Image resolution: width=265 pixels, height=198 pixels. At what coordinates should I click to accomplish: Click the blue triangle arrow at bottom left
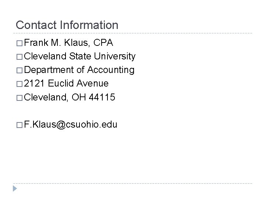pos(15,188)
